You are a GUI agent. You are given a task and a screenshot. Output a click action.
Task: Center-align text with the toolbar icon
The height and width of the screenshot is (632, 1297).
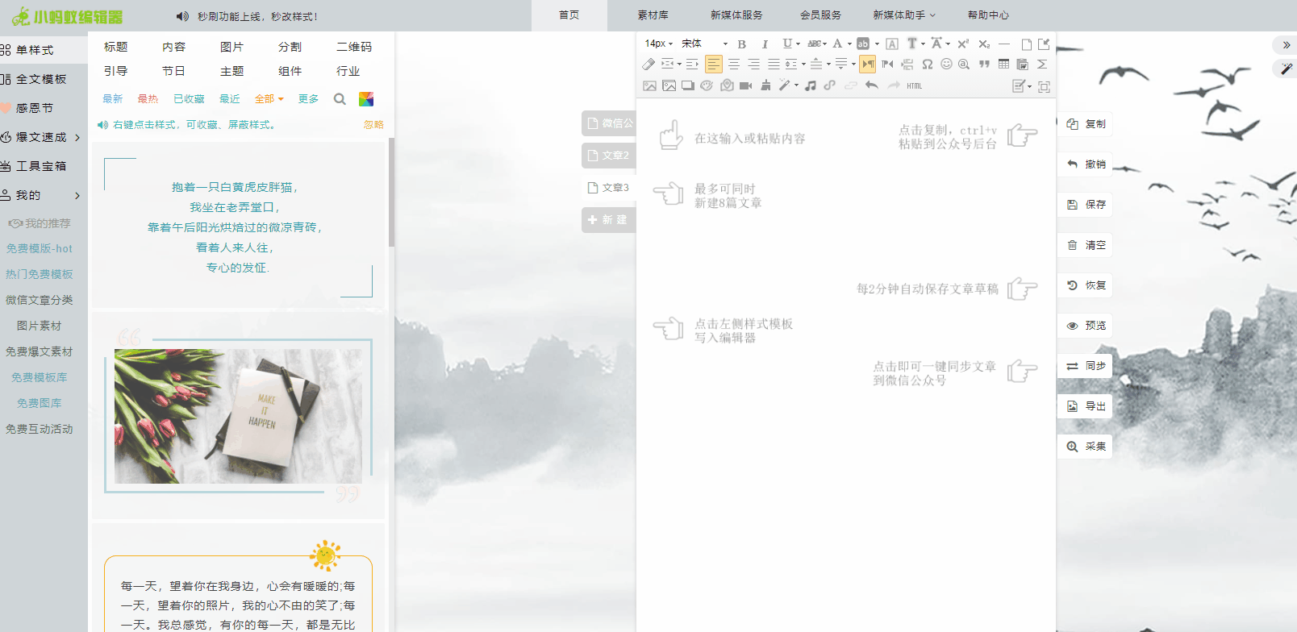(734, 64)
